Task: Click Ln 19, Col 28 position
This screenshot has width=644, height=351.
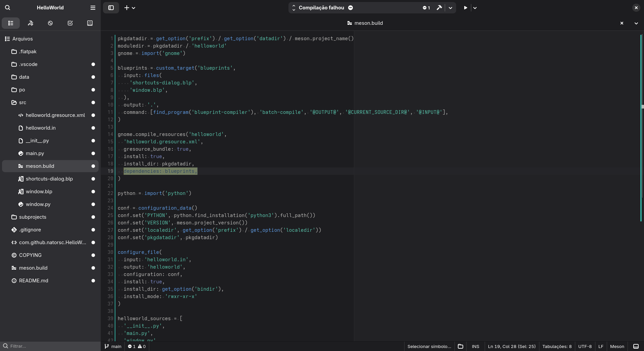Action: click(x=512, y=346)
